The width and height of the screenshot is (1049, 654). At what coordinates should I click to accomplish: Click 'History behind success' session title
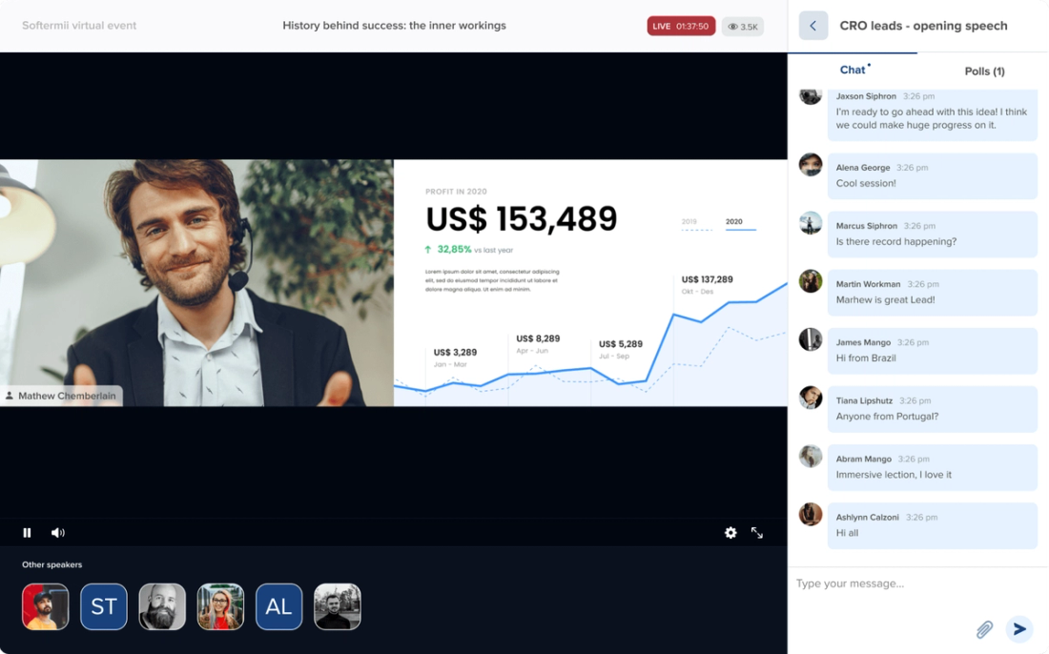coord(394,26)
